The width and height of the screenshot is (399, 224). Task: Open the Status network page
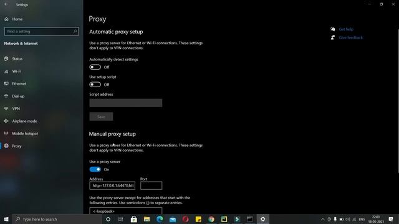(x=17, y=58)
